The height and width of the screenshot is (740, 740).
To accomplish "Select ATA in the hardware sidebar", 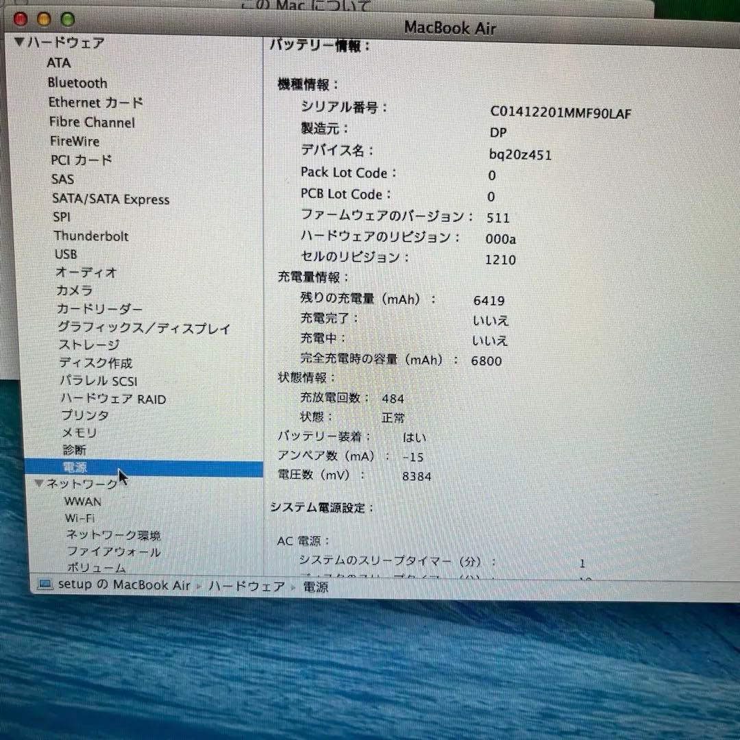I will point(59,63).
